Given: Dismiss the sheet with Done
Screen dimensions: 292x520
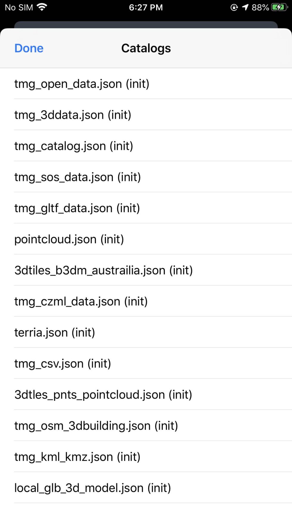Looking at the screenshot, I should pos(29,48).
